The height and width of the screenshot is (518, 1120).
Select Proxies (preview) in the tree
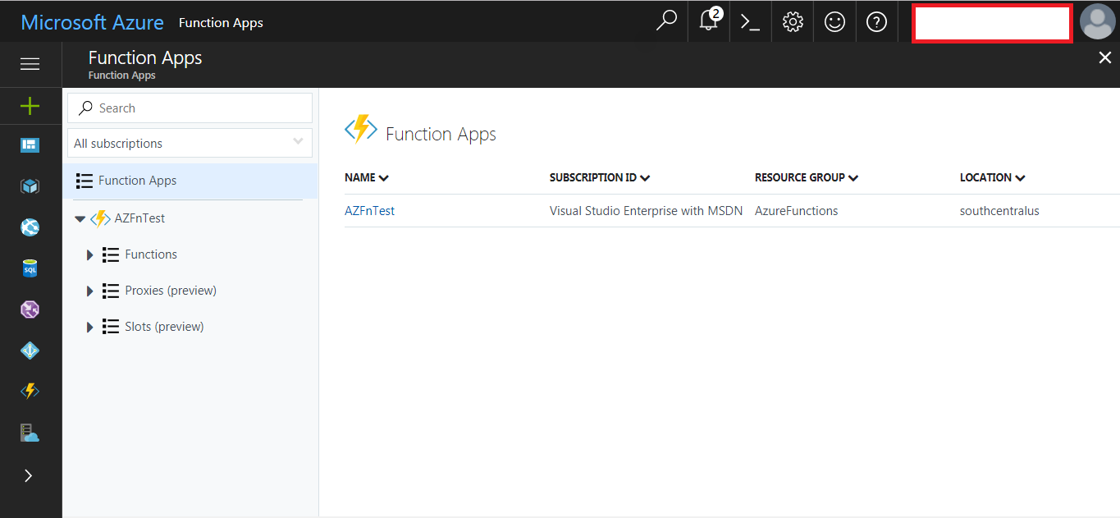171,291
